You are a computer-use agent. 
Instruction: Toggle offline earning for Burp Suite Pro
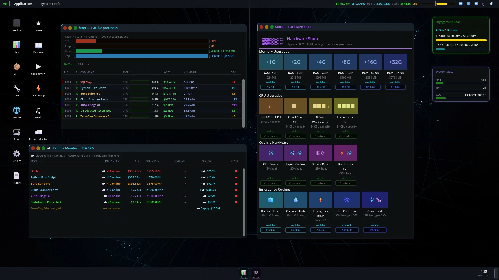point(185,184)
